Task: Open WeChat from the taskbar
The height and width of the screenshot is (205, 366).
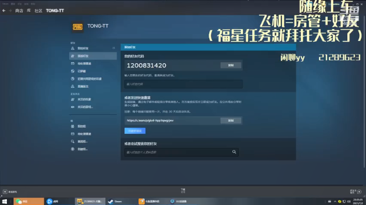Action: point(29,201)
